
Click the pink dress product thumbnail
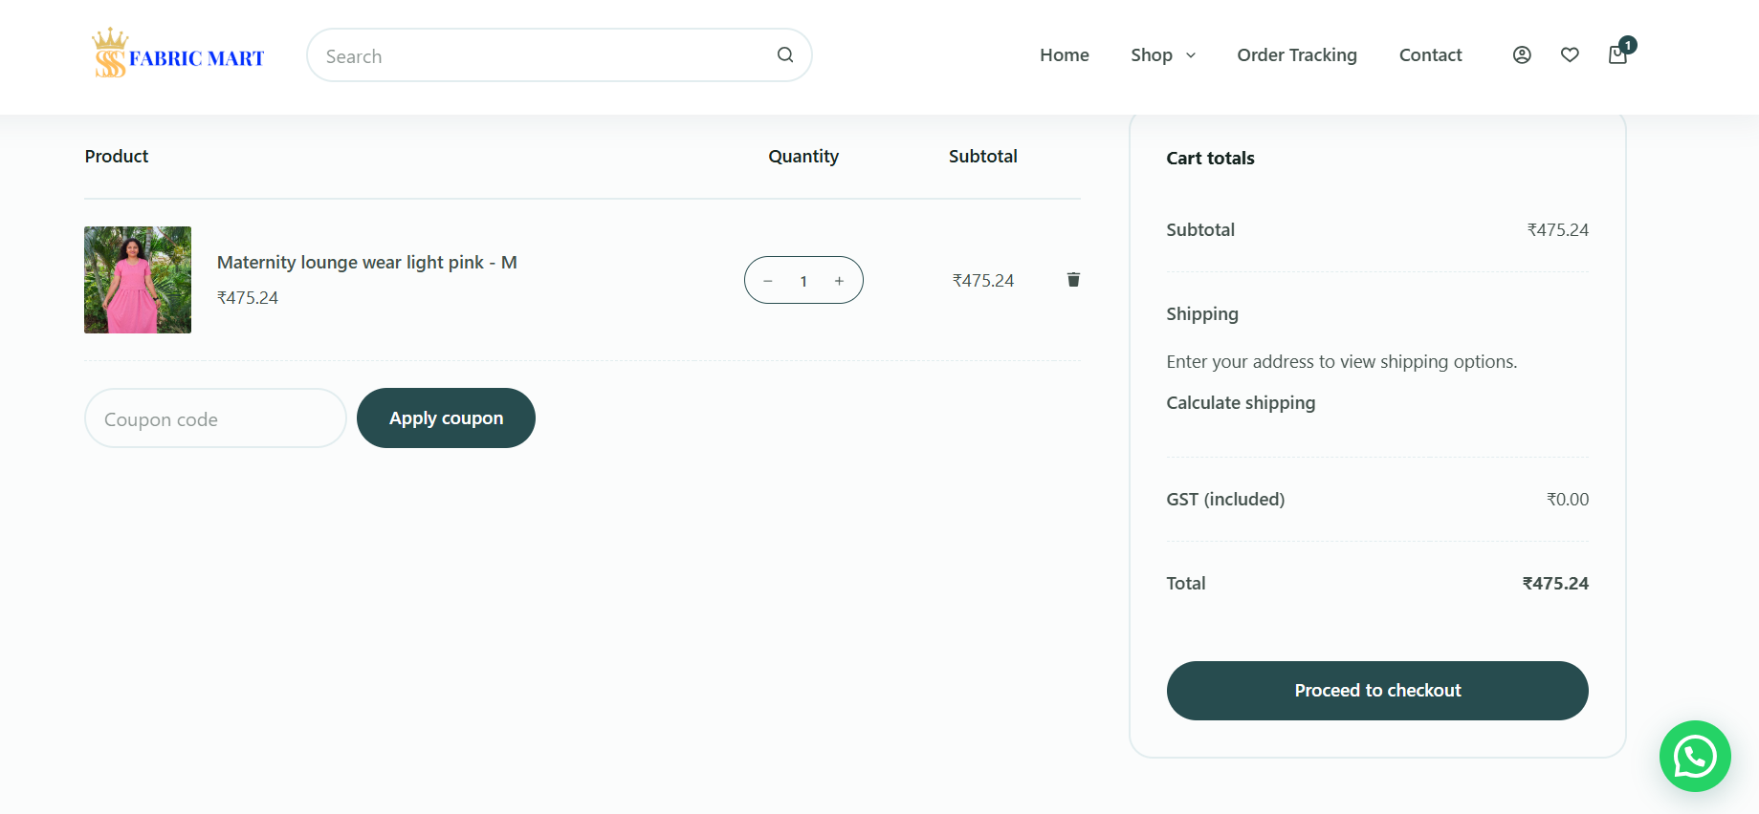click(138, 280)
